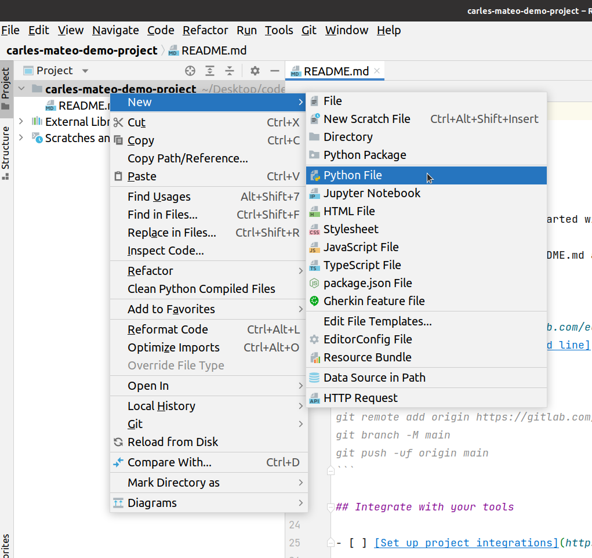
Task: Expand Add to Favorites submenu
Action: (x=209, y=309)
